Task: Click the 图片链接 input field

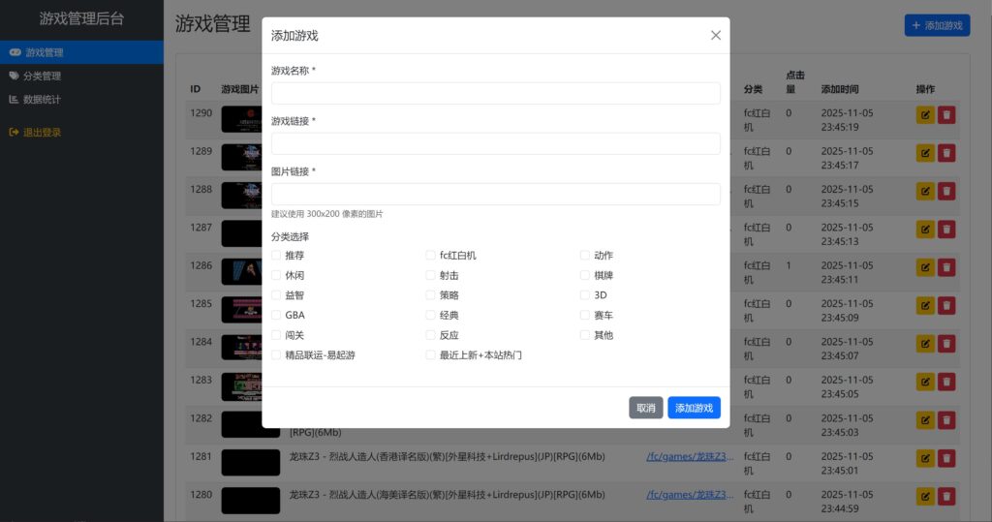Action: tap(495, 195)
